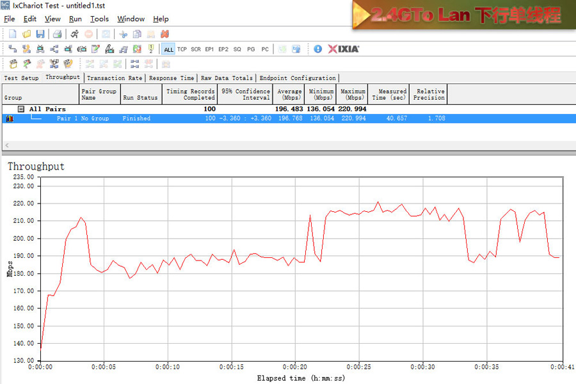This screenshot has height=384, width=576.
Task: Toggle the TCP protocol filter
Action: coord(182,49)
